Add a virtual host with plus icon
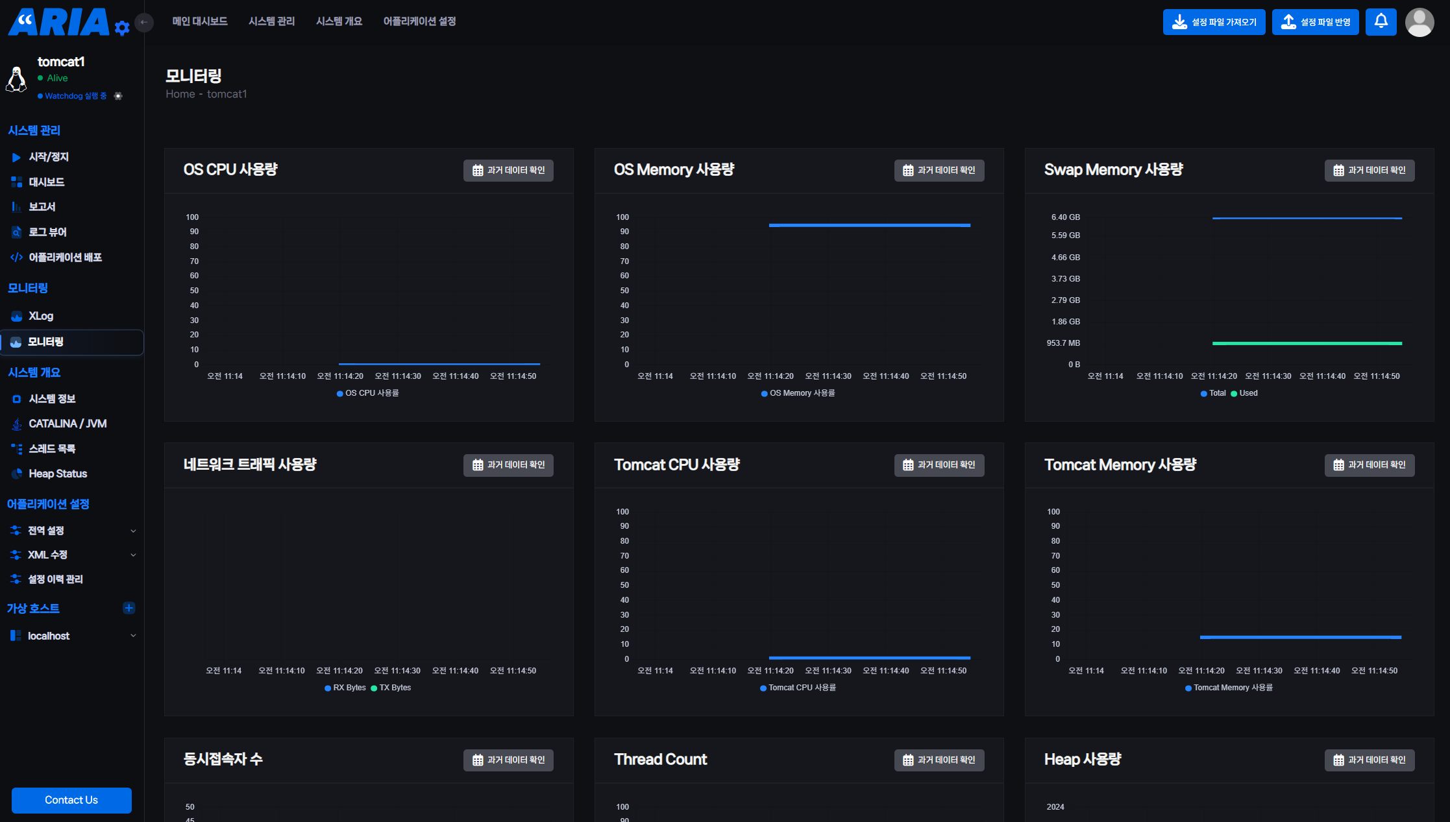 click(x=129, y=608)
